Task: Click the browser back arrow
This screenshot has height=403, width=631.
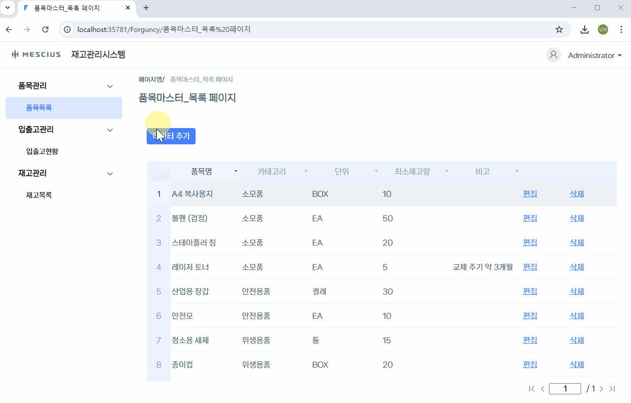Action: click(x=9, y=29)
